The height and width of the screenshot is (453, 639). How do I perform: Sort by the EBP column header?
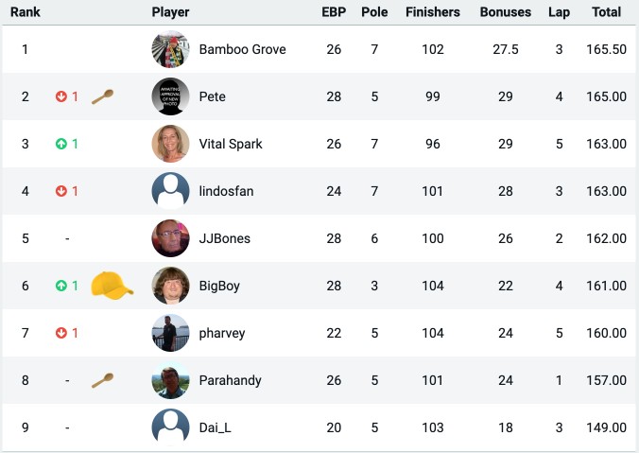[x=334, y=12]
